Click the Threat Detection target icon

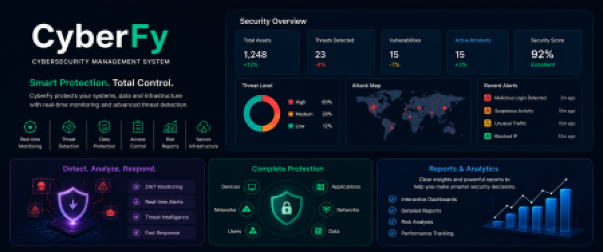pyautogui.click(x=68, y=127)
